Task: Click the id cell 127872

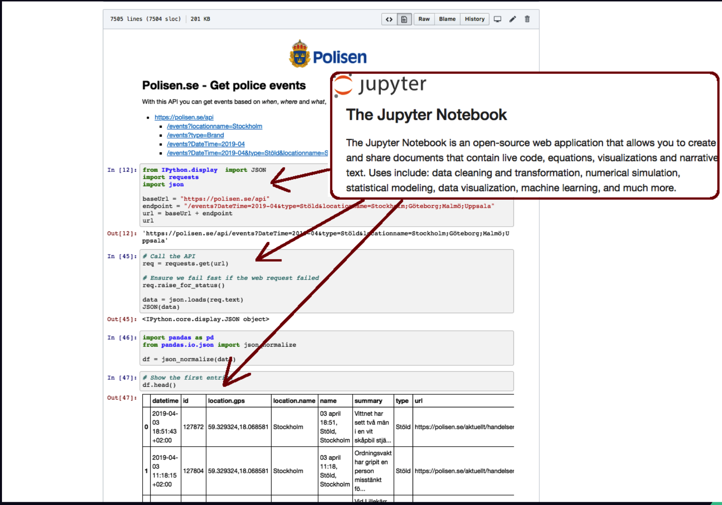Action: [193, 427]
